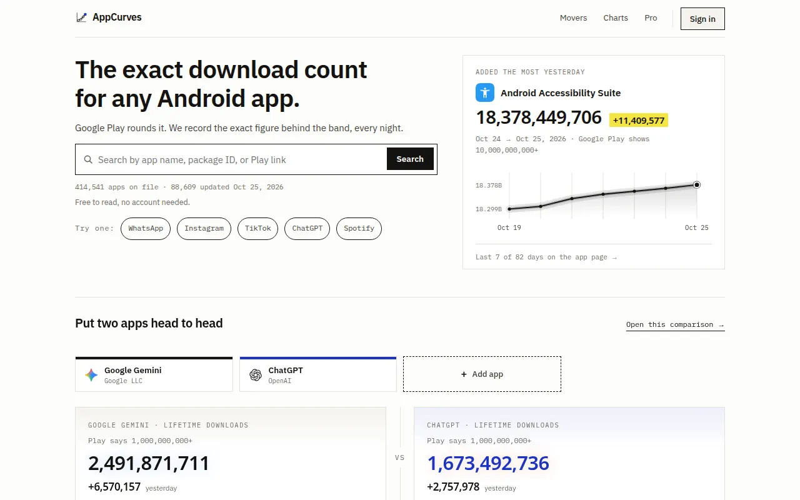Click the +2,757,978 yesterday figure
This screenshot has width=800, height=500.
point(453,487)
